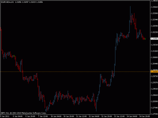Click the 11 Jan 12:00 time axis label
The height and width of the screenshot is (118, 158).
click(x=81, y=116)
